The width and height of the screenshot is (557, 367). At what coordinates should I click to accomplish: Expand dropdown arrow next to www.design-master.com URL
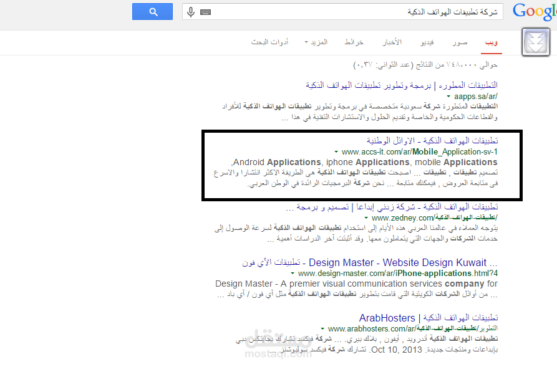293,274
